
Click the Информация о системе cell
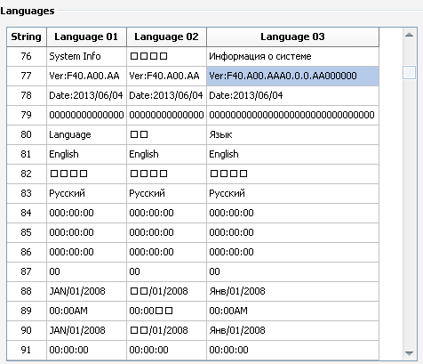click(x=292, y=56)
